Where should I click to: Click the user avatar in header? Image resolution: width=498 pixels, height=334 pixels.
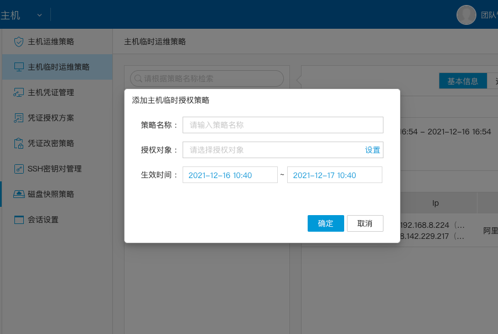point(466,15)
